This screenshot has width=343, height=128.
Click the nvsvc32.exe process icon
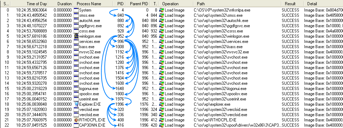tap(76, 52)
